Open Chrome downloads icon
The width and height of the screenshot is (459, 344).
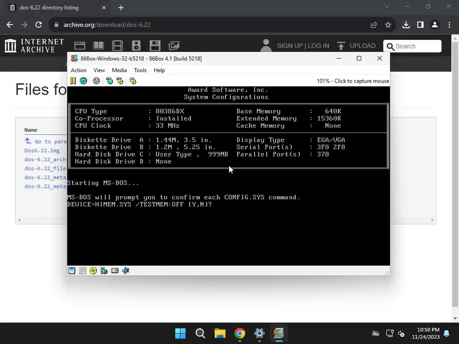click(406, 25)
